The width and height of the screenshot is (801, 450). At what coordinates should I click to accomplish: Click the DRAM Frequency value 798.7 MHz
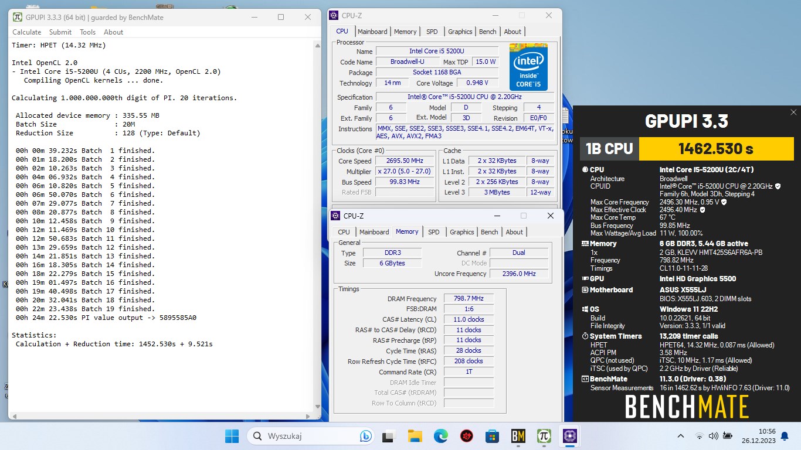point(469,299)
